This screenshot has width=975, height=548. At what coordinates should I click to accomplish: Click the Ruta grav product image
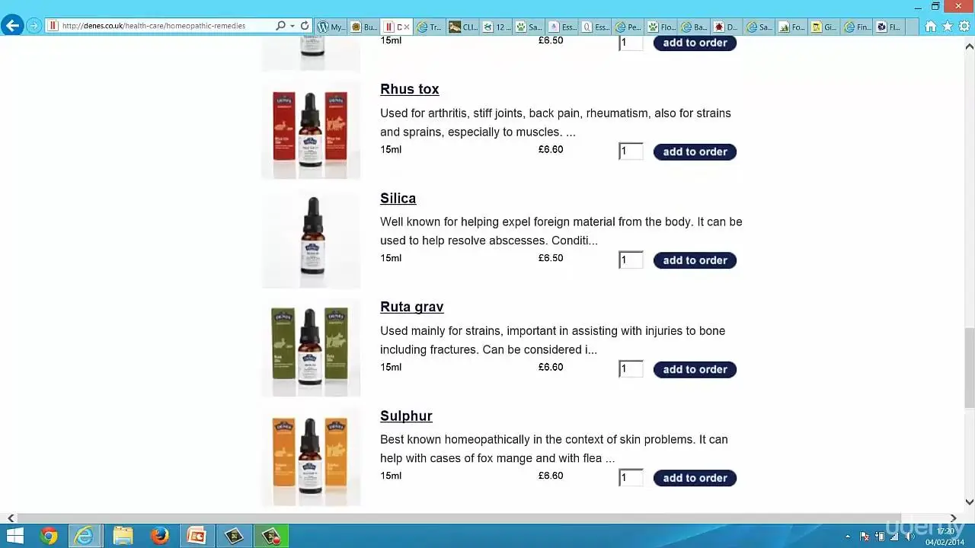pos(311,348)
